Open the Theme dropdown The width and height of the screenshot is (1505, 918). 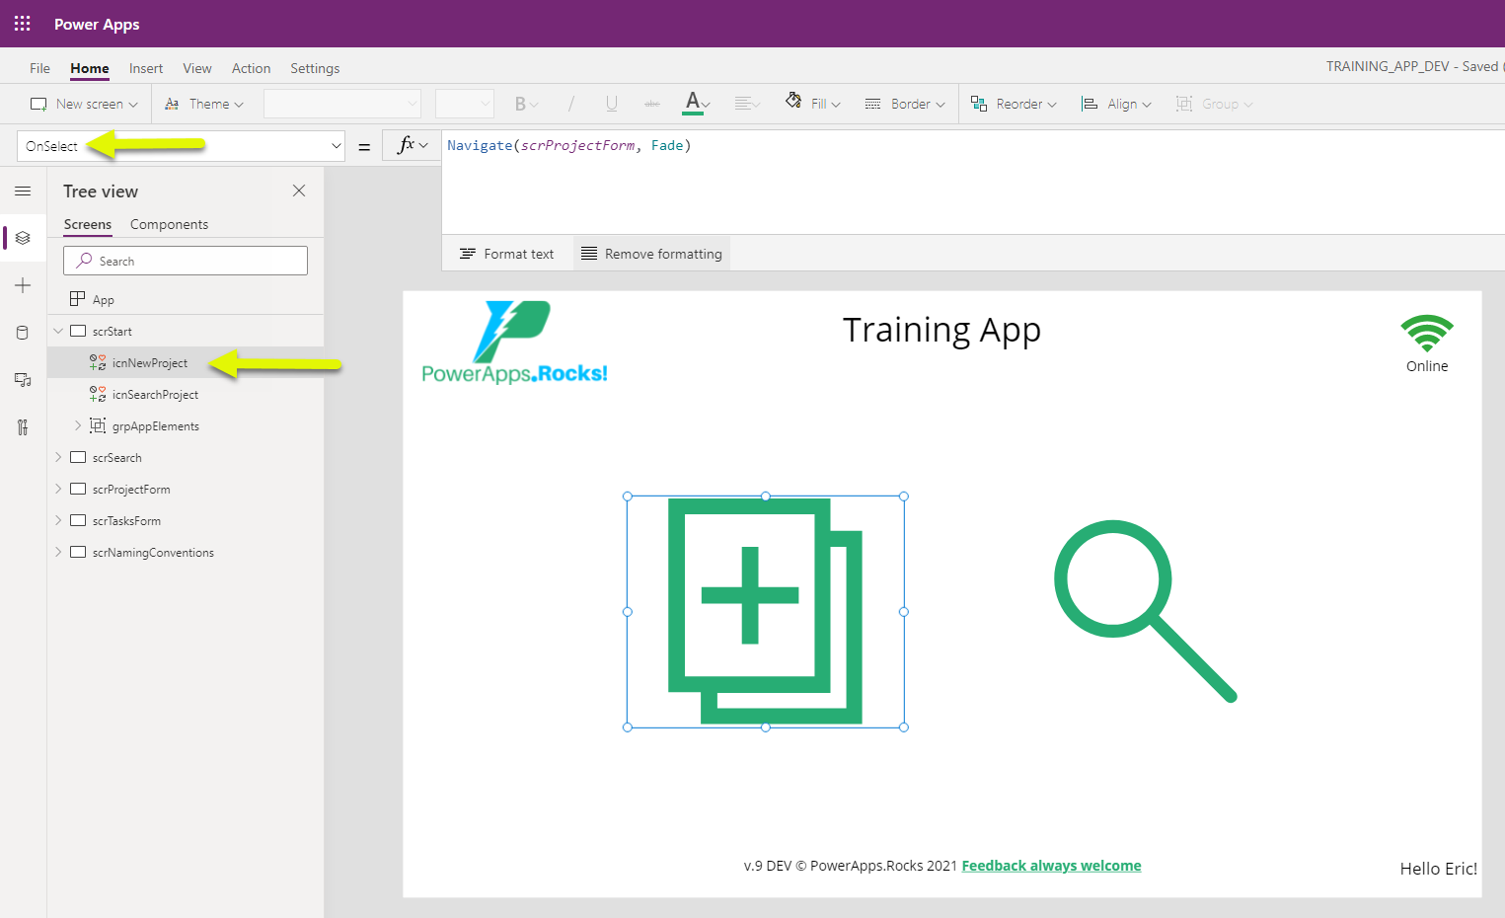pos(204,104)
